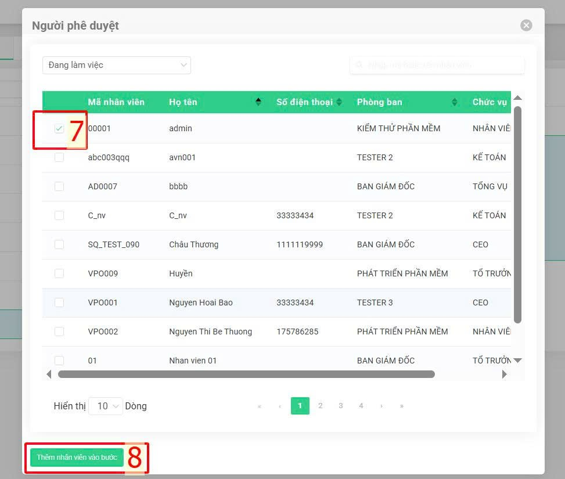Click phone number 175786285
The image size is (565, 479).
coord(297,332)
